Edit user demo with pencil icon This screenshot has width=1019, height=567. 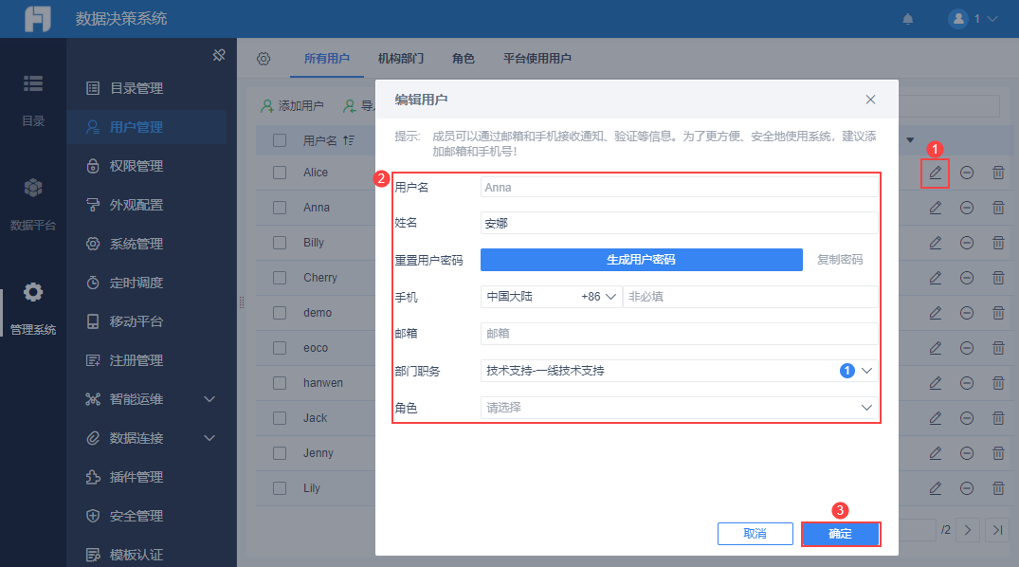tap(936, 314)
